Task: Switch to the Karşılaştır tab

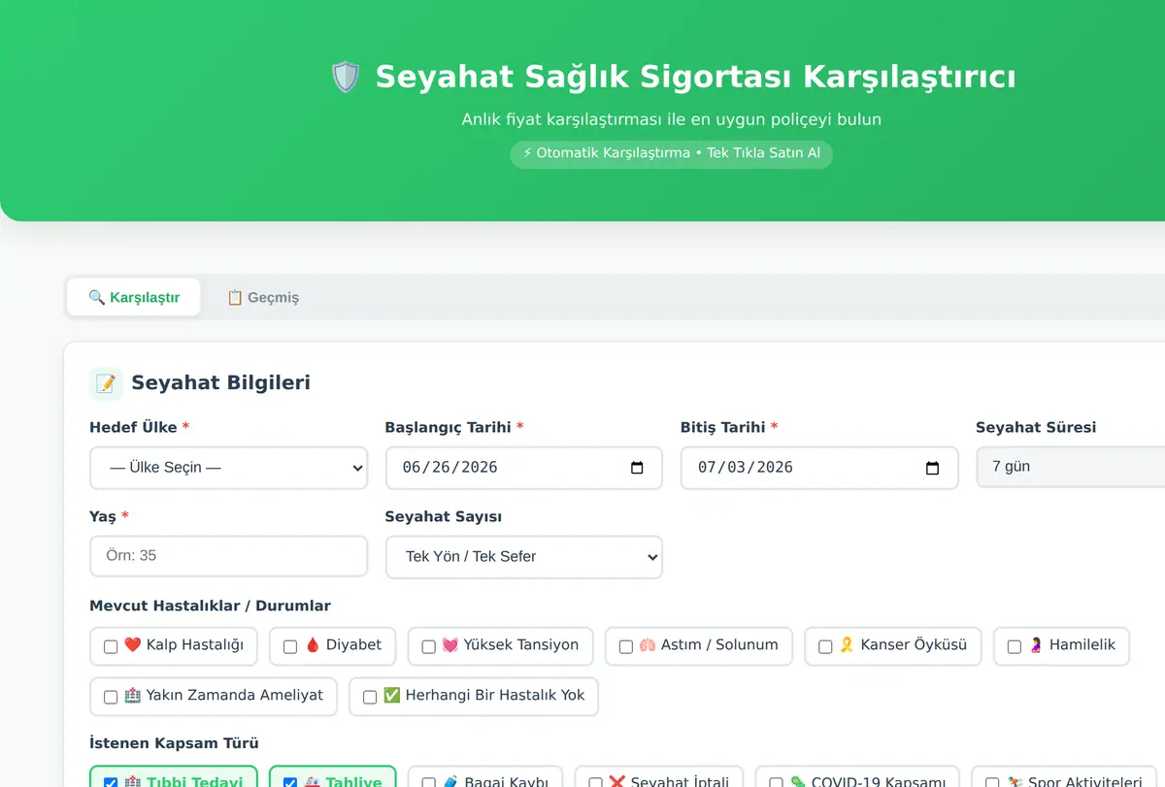Action: click(134, 297)
